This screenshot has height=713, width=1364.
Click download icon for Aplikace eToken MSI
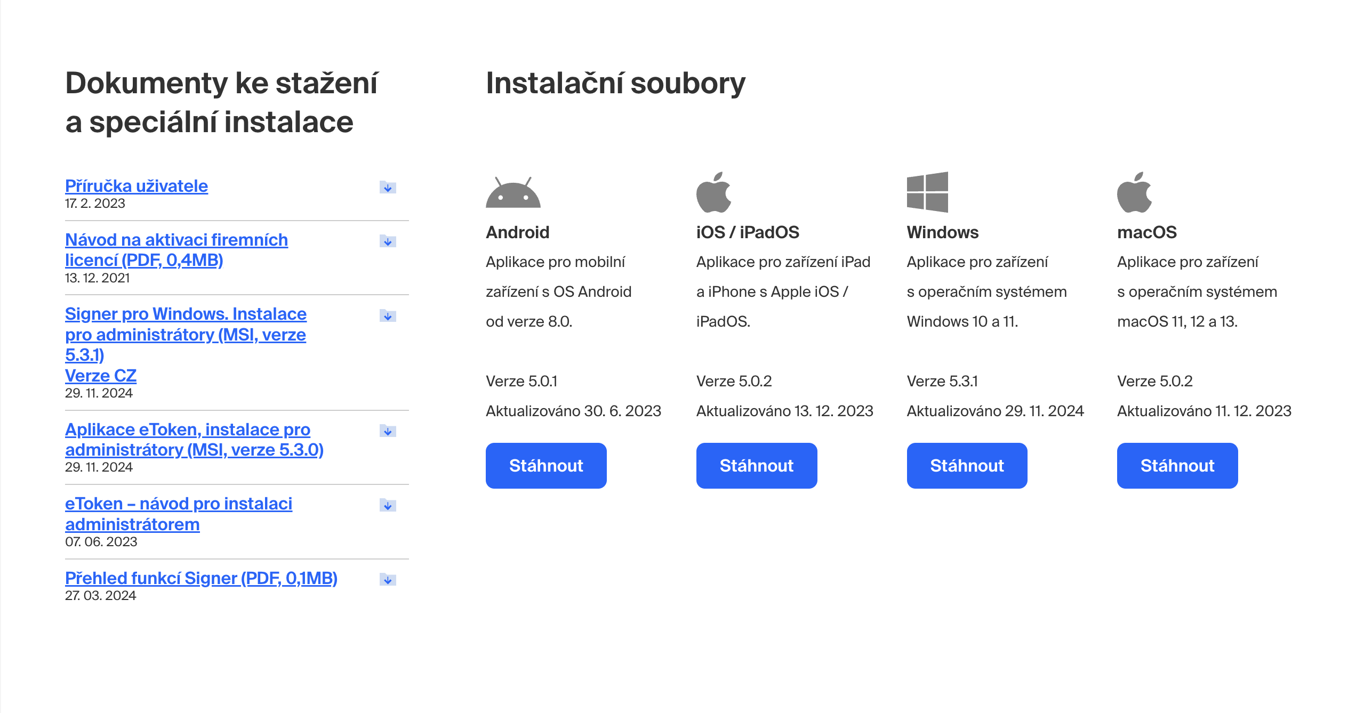388,431
